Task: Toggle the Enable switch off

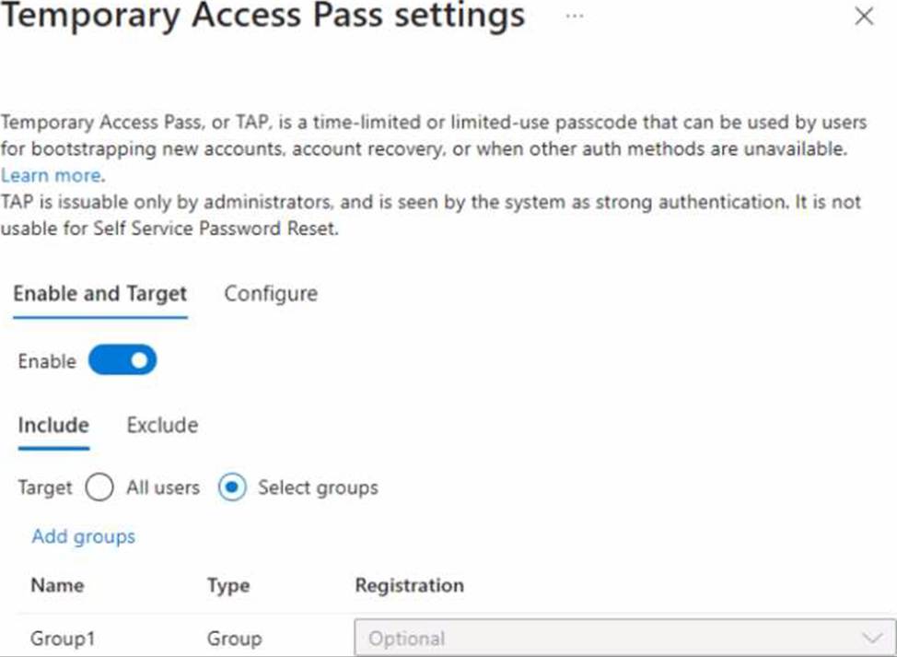Action: pos(122,361)
